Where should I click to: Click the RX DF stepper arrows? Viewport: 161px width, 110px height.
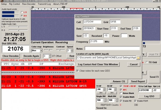pos(115,89)
